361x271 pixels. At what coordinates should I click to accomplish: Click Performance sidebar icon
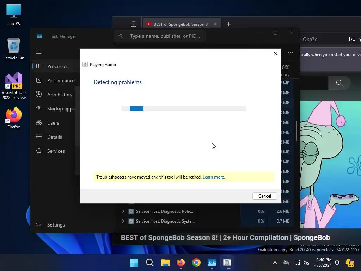click(x=39, y=80)
